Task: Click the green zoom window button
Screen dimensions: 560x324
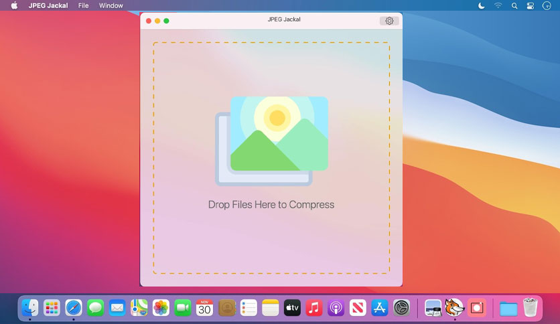Action: (166, 21)
